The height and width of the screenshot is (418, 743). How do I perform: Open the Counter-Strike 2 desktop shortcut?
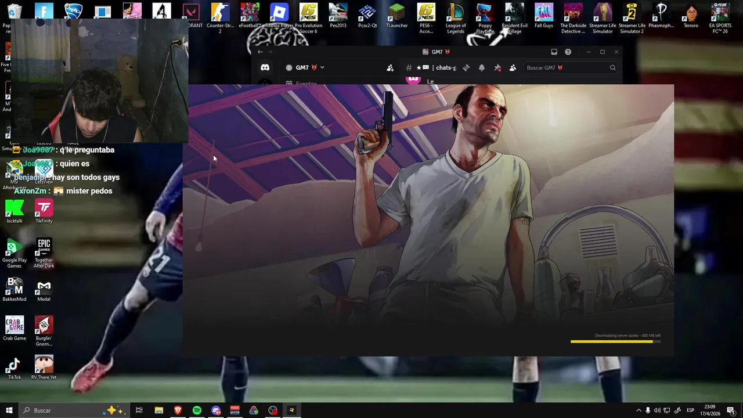click(x=220, y=17)
